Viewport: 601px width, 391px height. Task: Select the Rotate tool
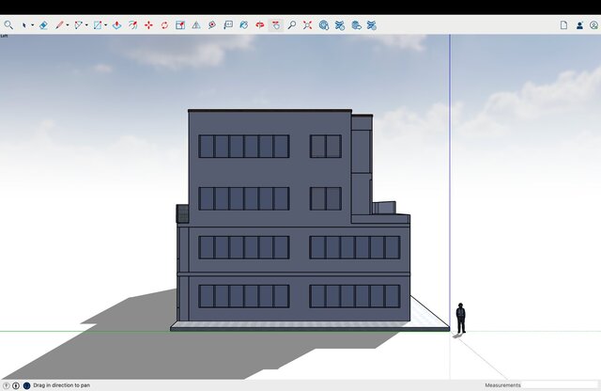click(x=164, y=25)
